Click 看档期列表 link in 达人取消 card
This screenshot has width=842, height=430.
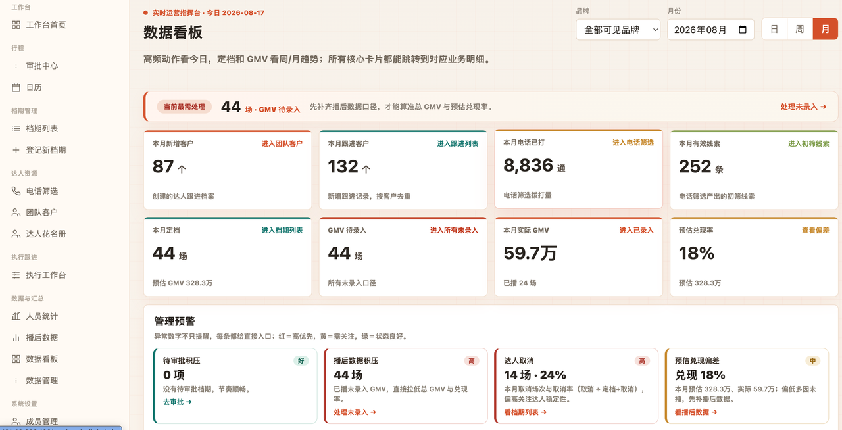pos(525,412)
